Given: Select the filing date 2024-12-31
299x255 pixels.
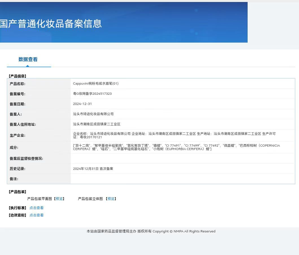Looking at the screenshot, I should [x=82, y=104].
